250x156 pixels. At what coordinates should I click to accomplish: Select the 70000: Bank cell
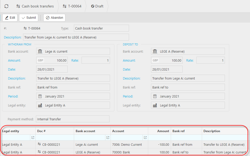(129, 152)
